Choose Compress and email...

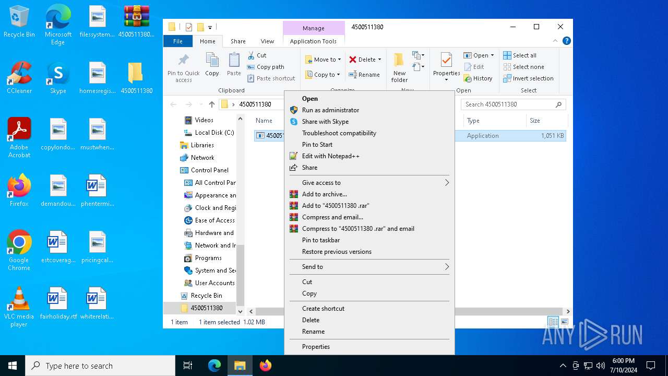[x=369, y=217]
